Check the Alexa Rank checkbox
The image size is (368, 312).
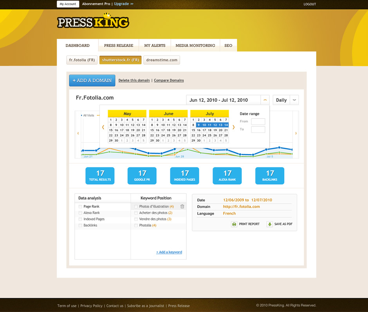[x=80, y=213]
